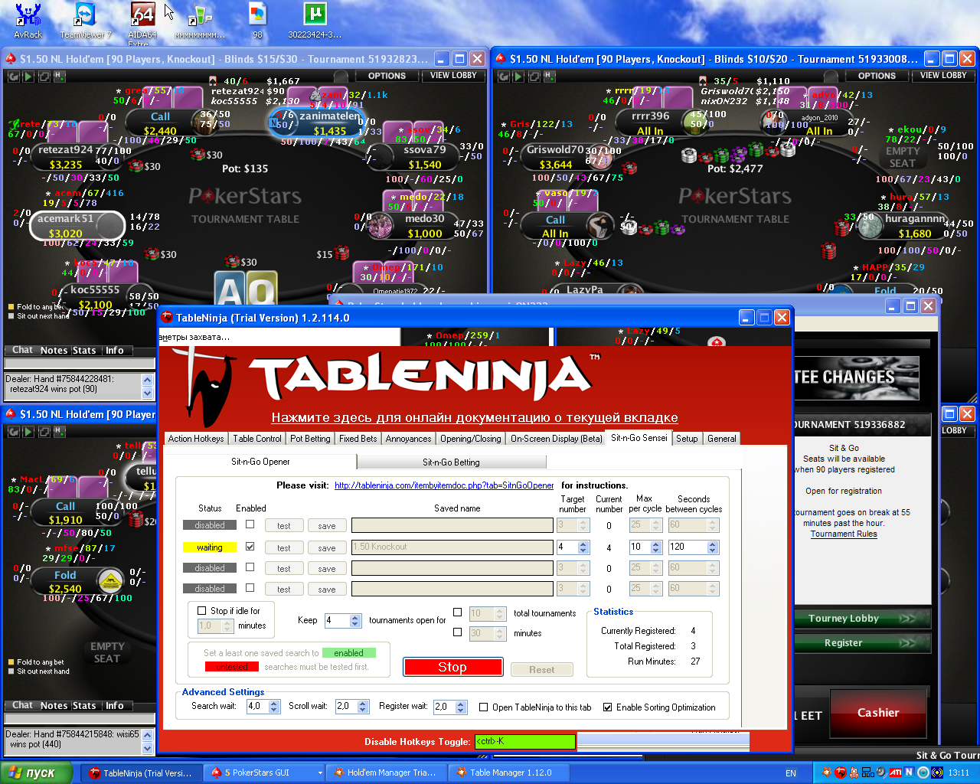Expand the PokerStars GUI taskbar group
Image resolution: width=980 pixels, height=784 pixels.
[320, 773]
